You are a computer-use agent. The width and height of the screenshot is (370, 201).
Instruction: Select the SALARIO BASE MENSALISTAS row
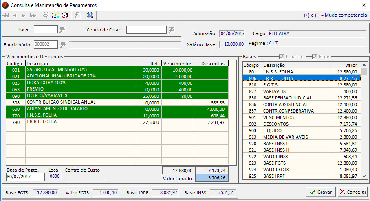point(117,70)
